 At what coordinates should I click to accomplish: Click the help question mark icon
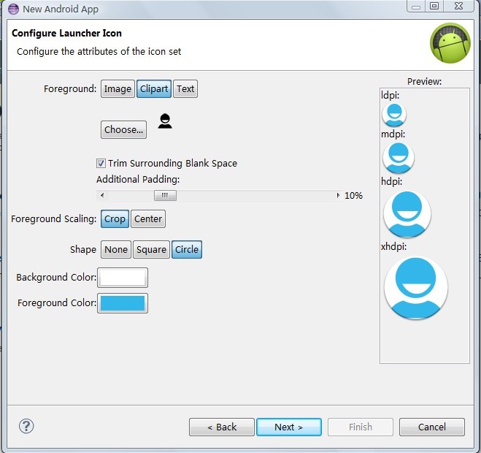pyautogui.click(x=26, y=426)
